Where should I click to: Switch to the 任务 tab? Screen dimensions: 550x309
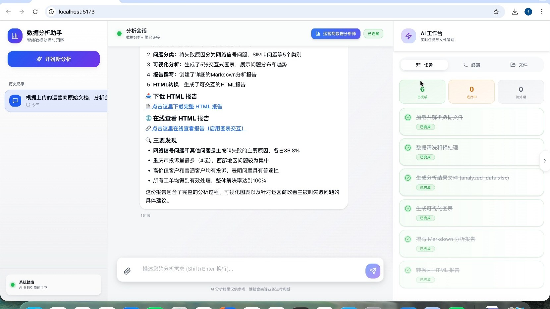(x=424, y=65)
